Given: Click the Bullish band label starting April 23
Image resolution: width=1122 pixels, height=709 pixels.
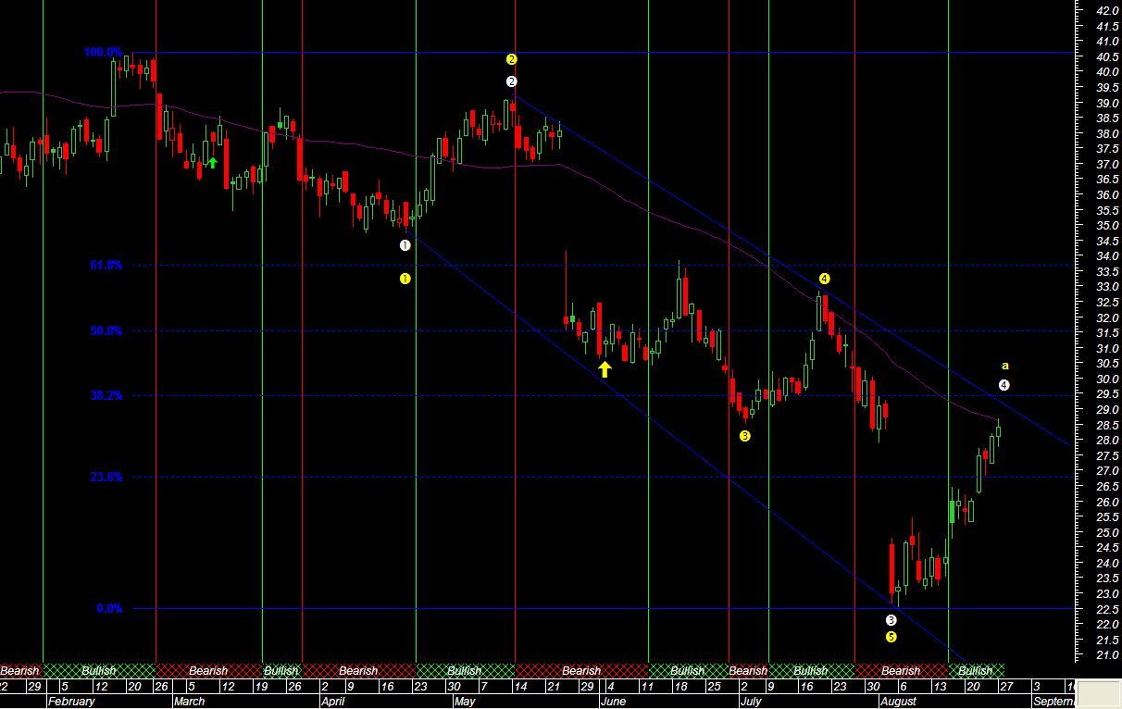Looking at the screenshot, I should click(465, 671).
